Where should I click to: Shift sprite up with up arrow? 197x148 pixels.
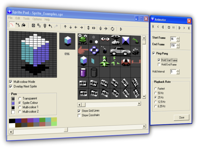coord(65,27)
